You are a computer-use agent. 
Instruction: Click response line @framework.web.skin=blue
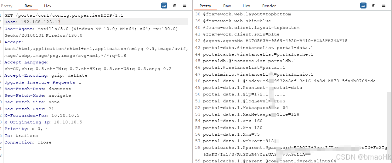click(x=237, y=21)
